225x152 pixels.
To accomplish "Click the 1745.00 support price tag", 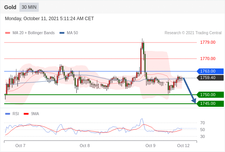I will 210,103.
